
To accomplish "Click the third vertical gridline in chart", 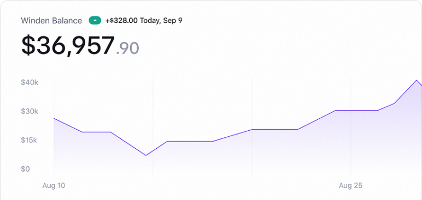I will point(252,128).
